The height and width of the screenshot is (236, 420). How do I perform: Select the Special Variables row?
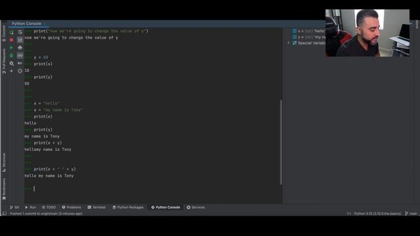coord(308,43)
